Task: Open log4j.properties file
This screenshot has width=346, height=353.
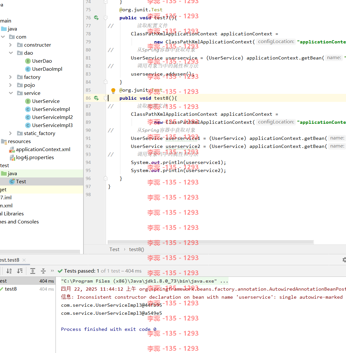Action: coord(35,157)
